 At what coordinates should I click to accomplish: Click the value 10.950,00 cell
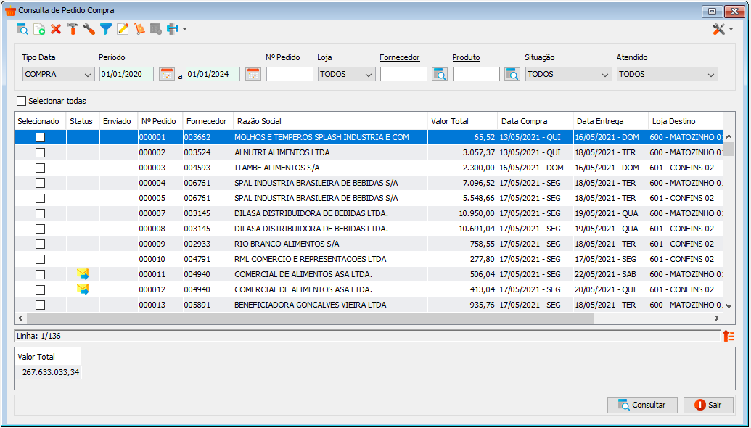coord(462,213)
